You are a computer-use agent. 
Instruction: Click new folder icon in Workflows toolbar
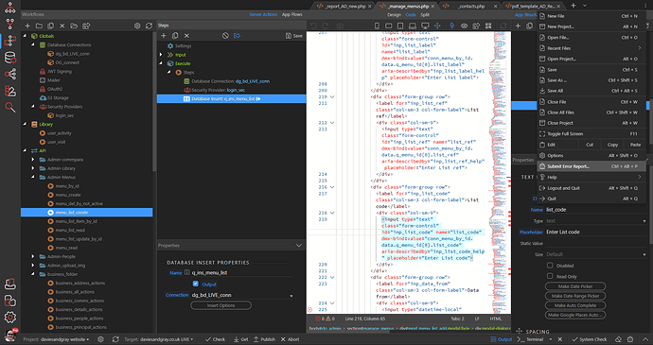pos(39,26)
